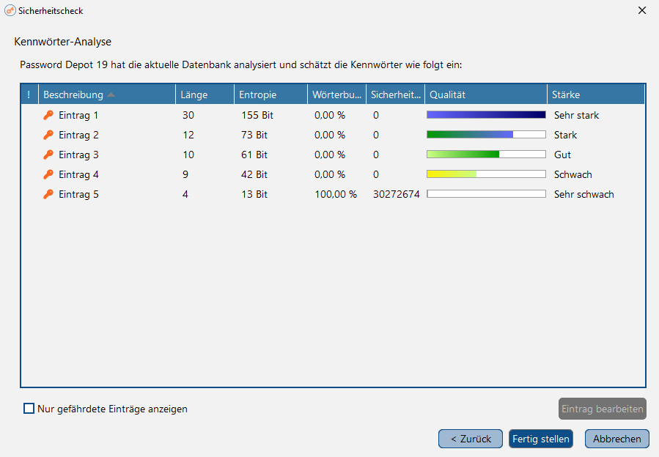Image resolution: width=659 pixels, height=457 pixels.
Task: Click the Sicherheitscheck app icon in title bar
Action: tap(10, 10)
